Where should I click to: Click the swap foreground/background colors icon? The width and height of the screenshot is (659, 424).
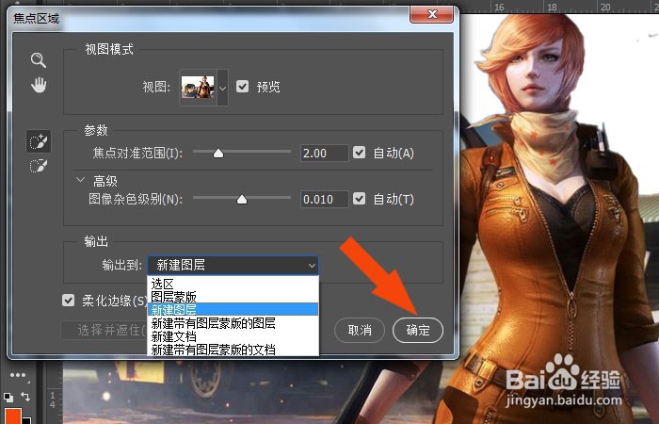[25, 397]
